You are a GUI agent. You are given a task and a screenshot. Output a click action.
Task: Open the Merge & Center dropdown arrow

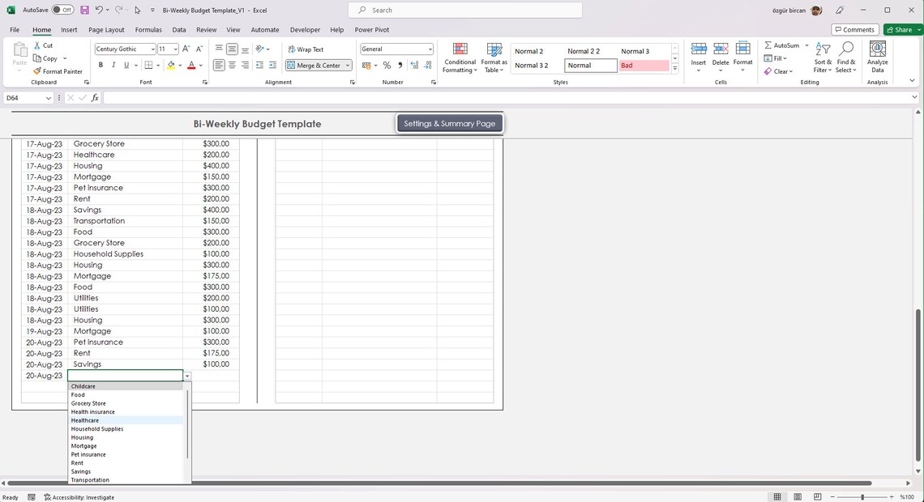(x=347, y=65)
